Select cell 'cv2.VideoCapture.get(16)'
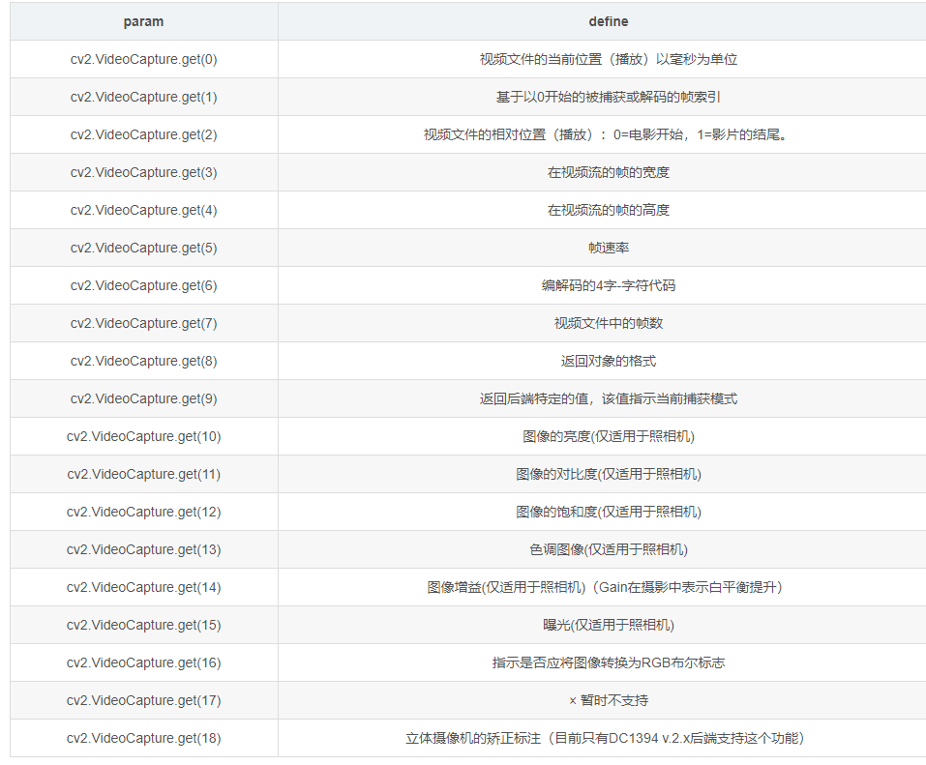This screenshot has height=765, width=926. click(x=143, y=663)
